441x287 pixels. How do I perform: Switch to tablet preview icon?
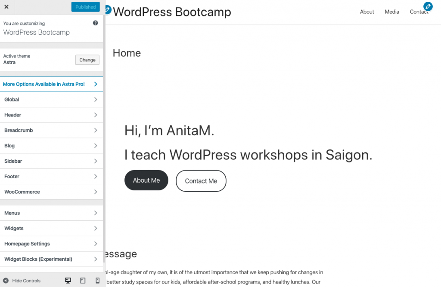pos(83,281)
